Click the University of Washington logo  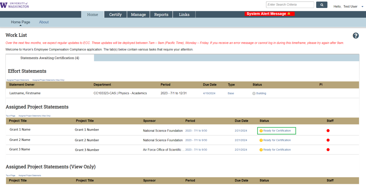pyautogui.click(x=15, y=5)
